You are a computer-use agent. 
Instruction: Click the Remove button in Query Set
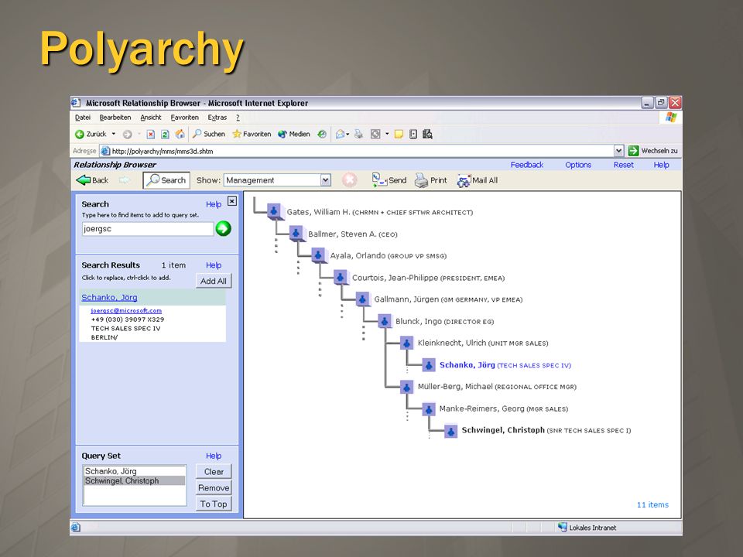(x=214, y=488)
